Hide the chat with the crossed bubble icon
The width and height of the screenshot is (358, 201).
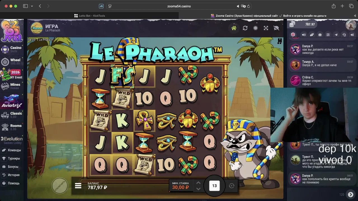pos(276,28)
